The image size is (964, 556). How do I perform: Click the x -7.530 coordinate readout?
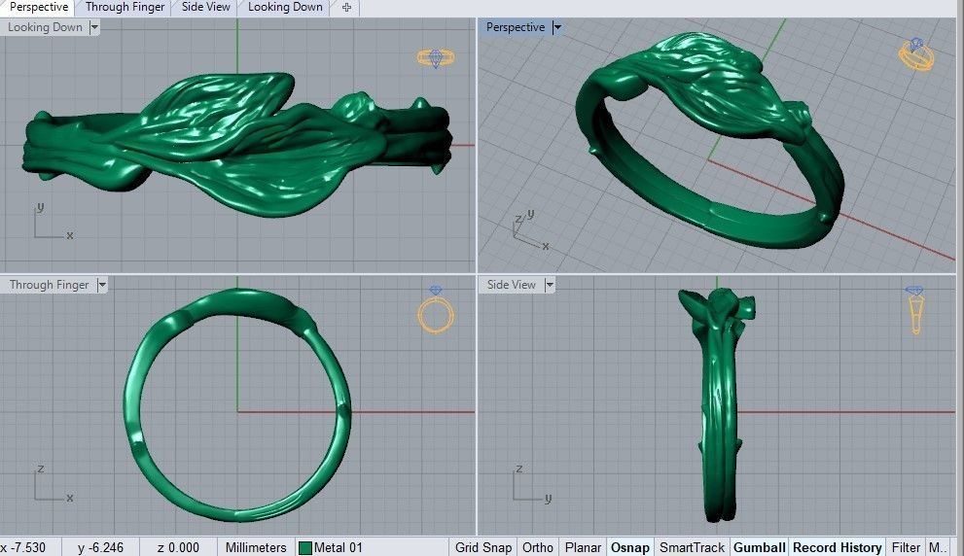pyautogui.click(x=30, y=547)
